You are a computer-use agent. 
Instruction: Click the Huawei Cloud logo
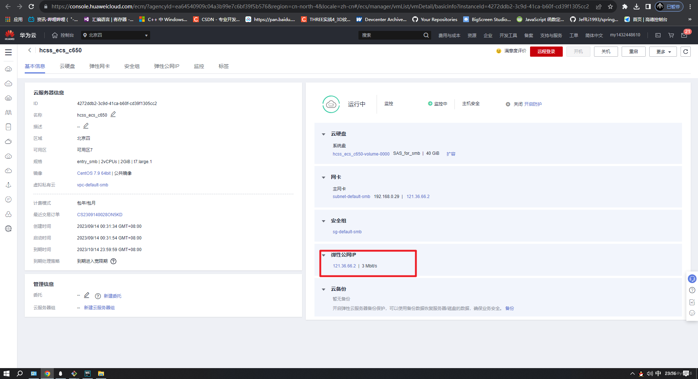click(20, 35)
